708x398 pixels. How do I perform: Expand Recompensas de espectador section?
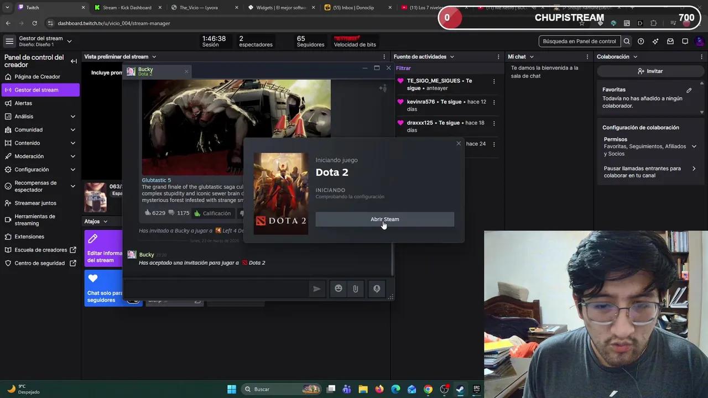coord(73,186)
